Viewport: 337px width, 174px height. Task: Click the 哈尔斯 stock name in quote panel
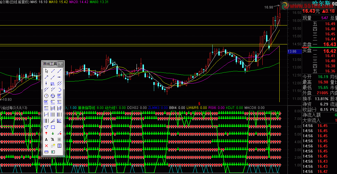(322, 3)
